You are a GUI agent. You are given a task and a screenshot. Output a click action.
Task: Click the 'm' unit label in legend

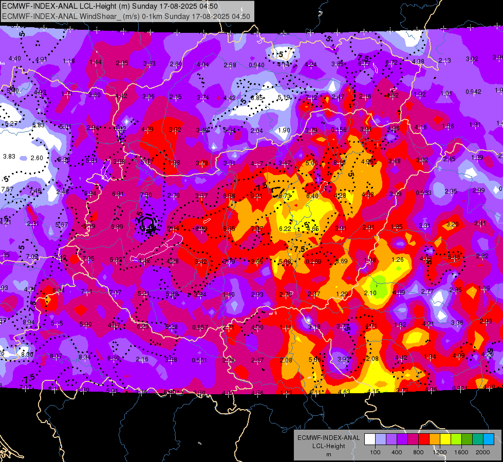328,454
